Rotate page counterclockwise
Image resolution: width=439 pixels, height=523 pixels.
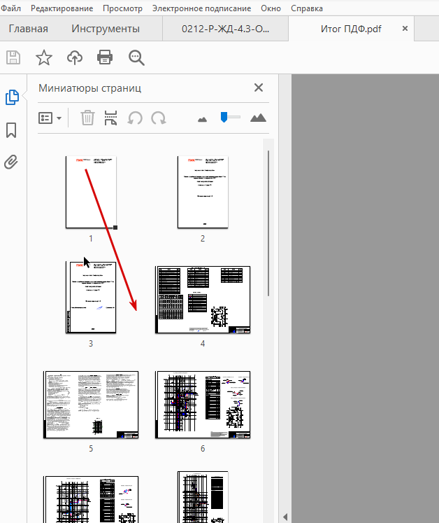coord(135,118)
